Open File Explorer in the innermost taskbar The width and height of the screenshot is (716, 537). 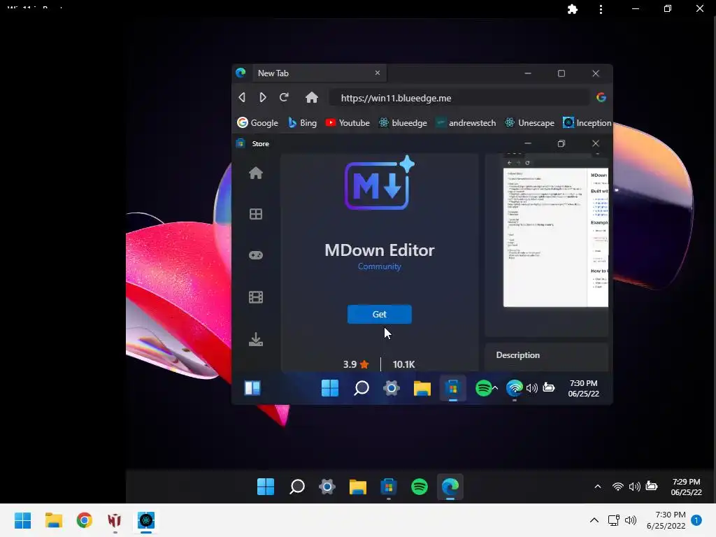pos(422,388)
